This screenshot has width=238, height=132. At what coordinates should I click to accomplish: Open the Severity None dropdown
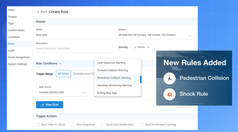[142, 47]
